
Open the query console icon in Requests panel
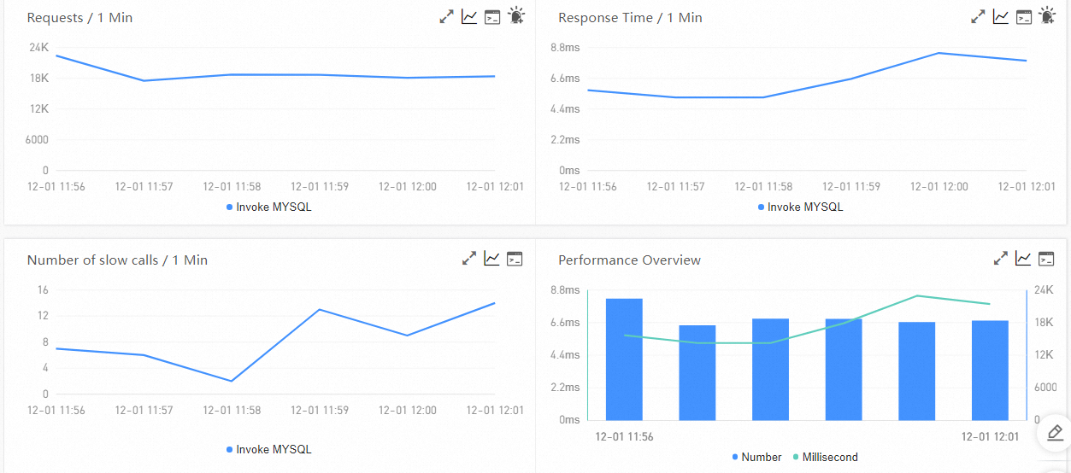(x=492, y=16)
